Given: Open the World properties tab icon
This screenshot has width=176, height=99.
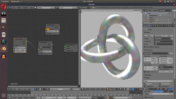Looking at the screenshot, I should click(155, 26).
